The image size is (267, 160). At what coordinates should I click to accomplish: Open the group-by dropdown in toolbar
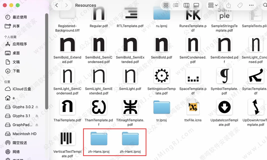(213, 5)
